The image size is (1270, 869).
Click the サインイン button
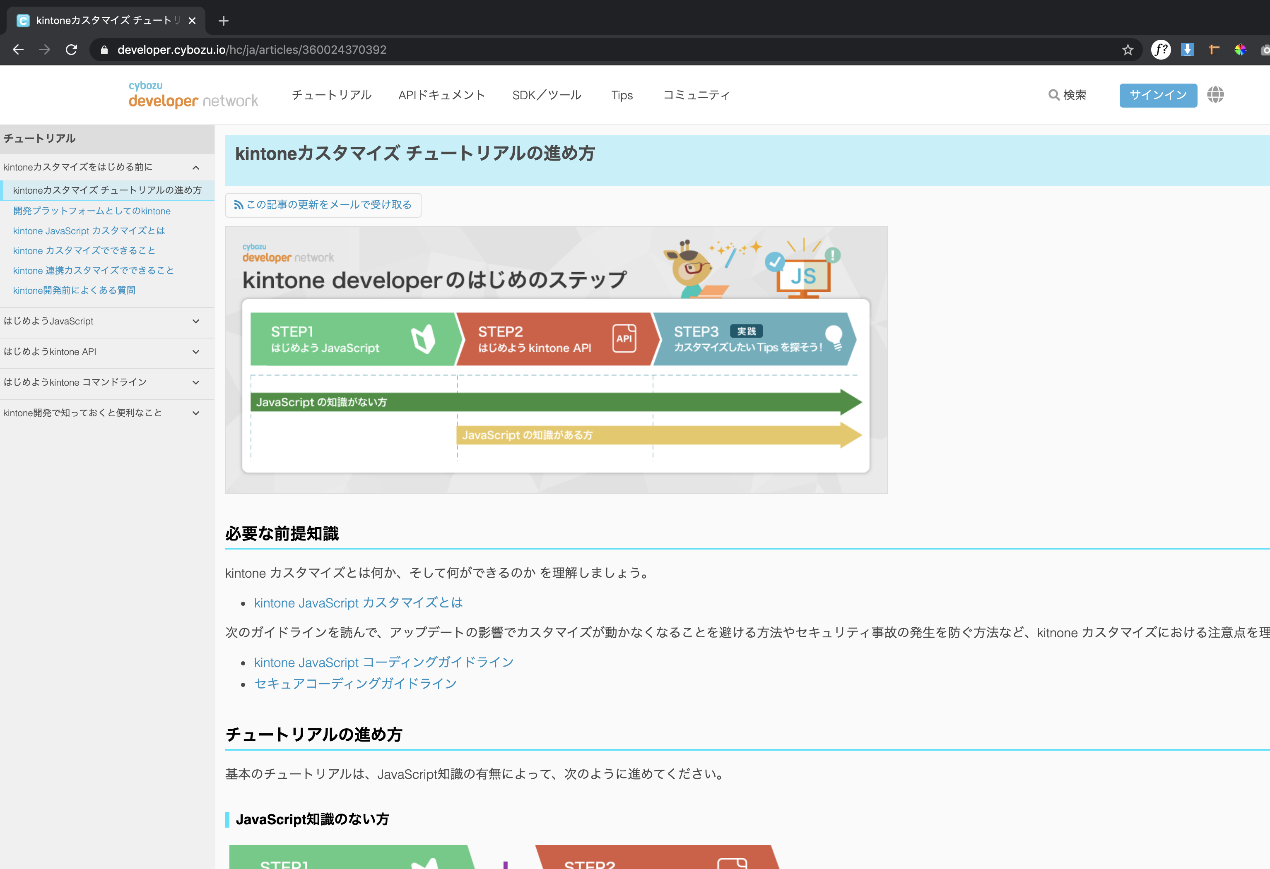click(x=1157, y=95)
